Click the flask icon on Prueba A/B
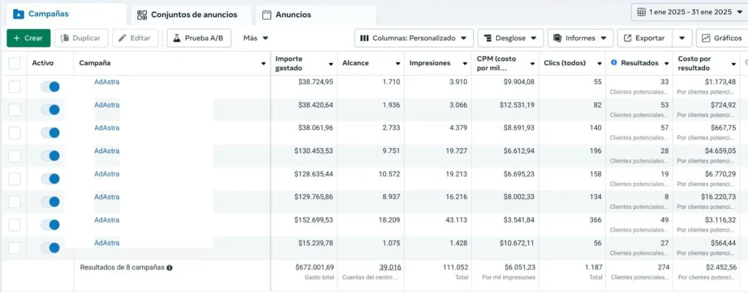The height and width of the screenshot is (293, 748). click(x=177, y=38)
